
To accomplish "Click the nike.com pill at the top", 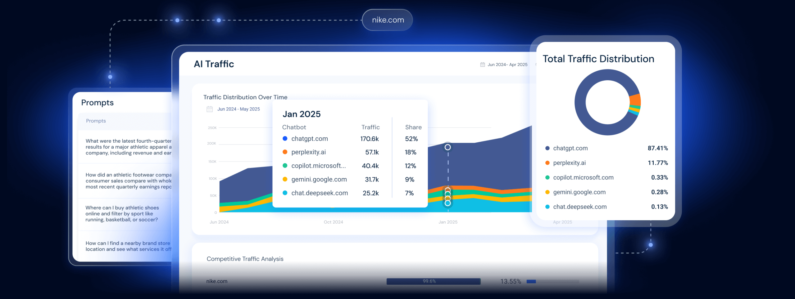I will tap(387, 20).
